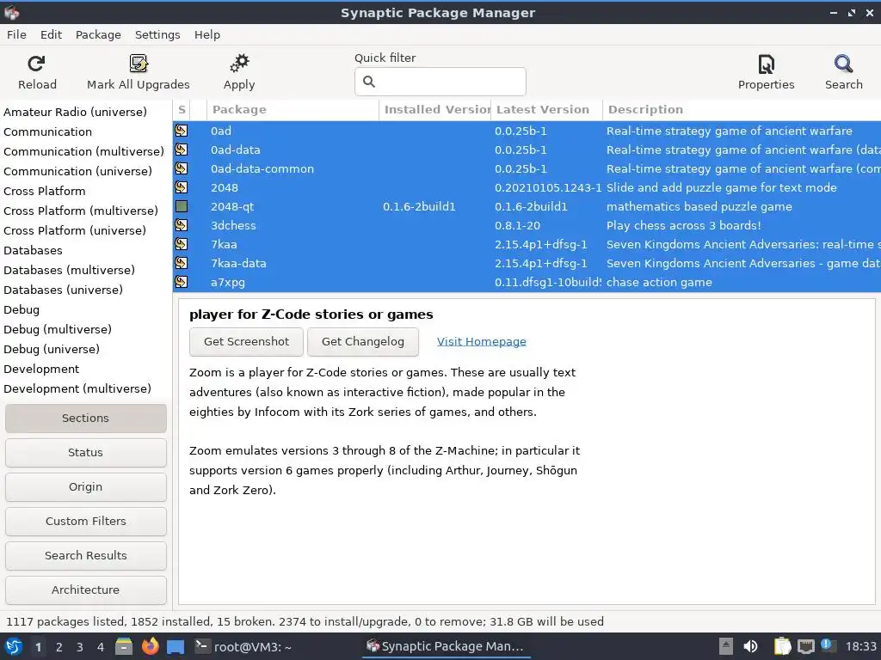Screen dimensions: 881x660
Task: Sort by the Package column header
Action: tap(293, 109)
